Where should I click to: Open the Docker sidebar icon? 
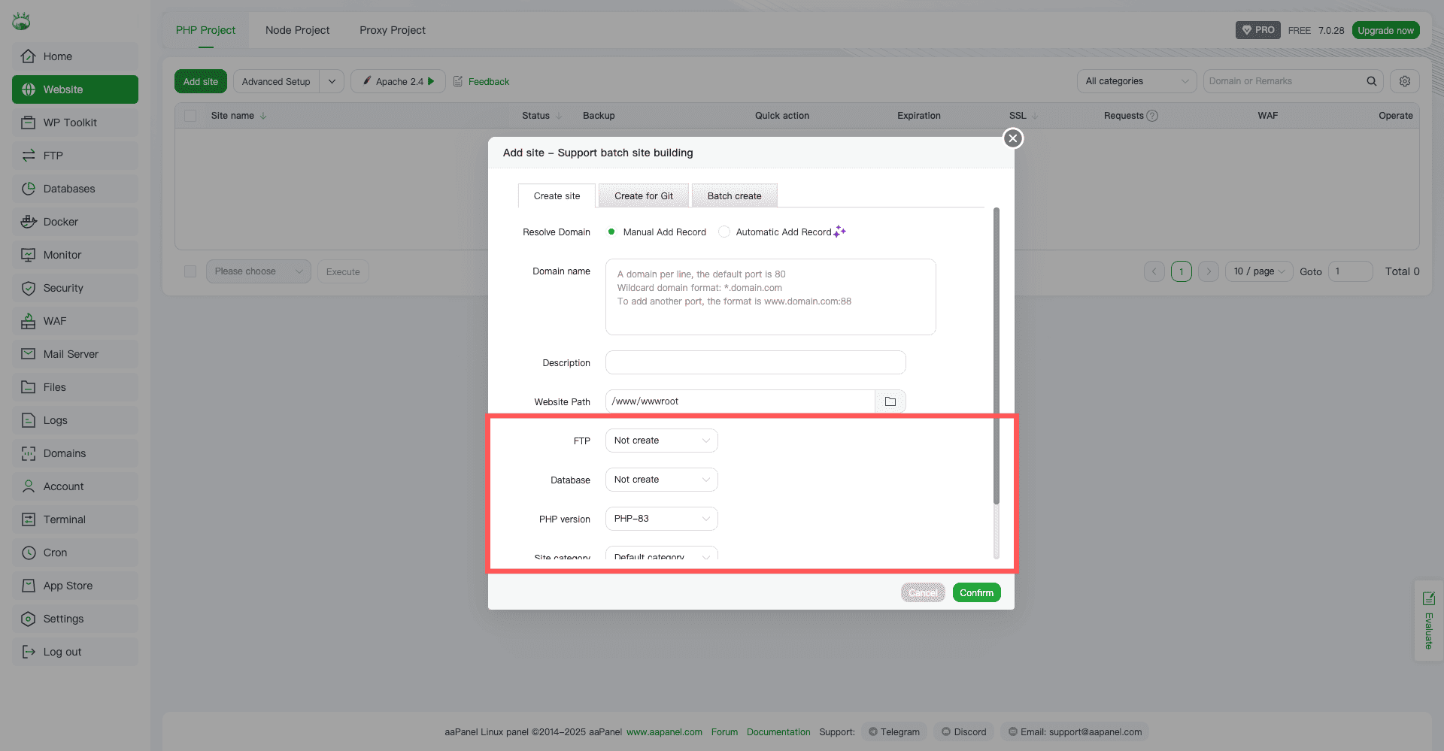point(29,222)
